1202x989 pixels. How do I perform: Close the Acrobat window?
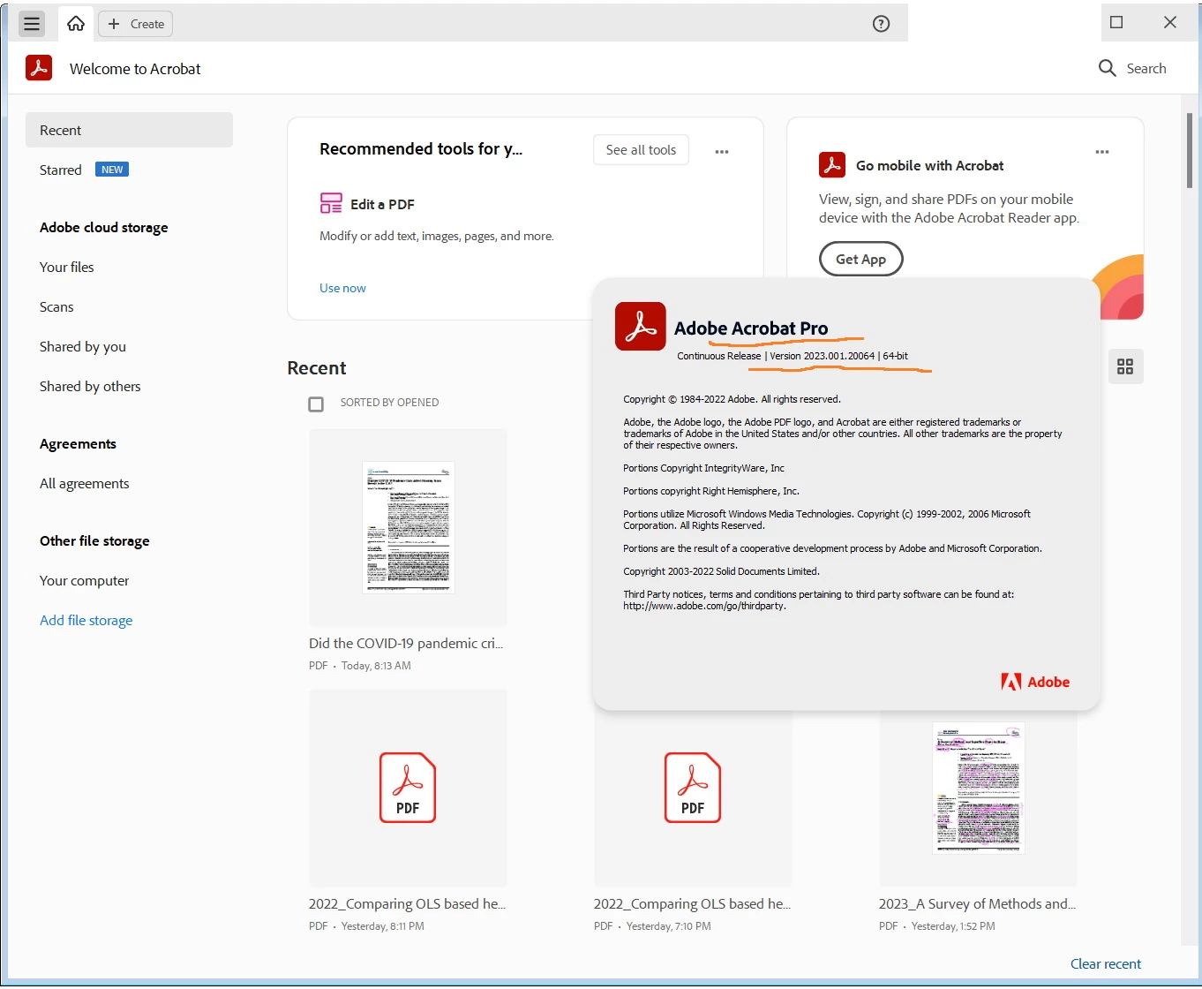point(1170,22)
